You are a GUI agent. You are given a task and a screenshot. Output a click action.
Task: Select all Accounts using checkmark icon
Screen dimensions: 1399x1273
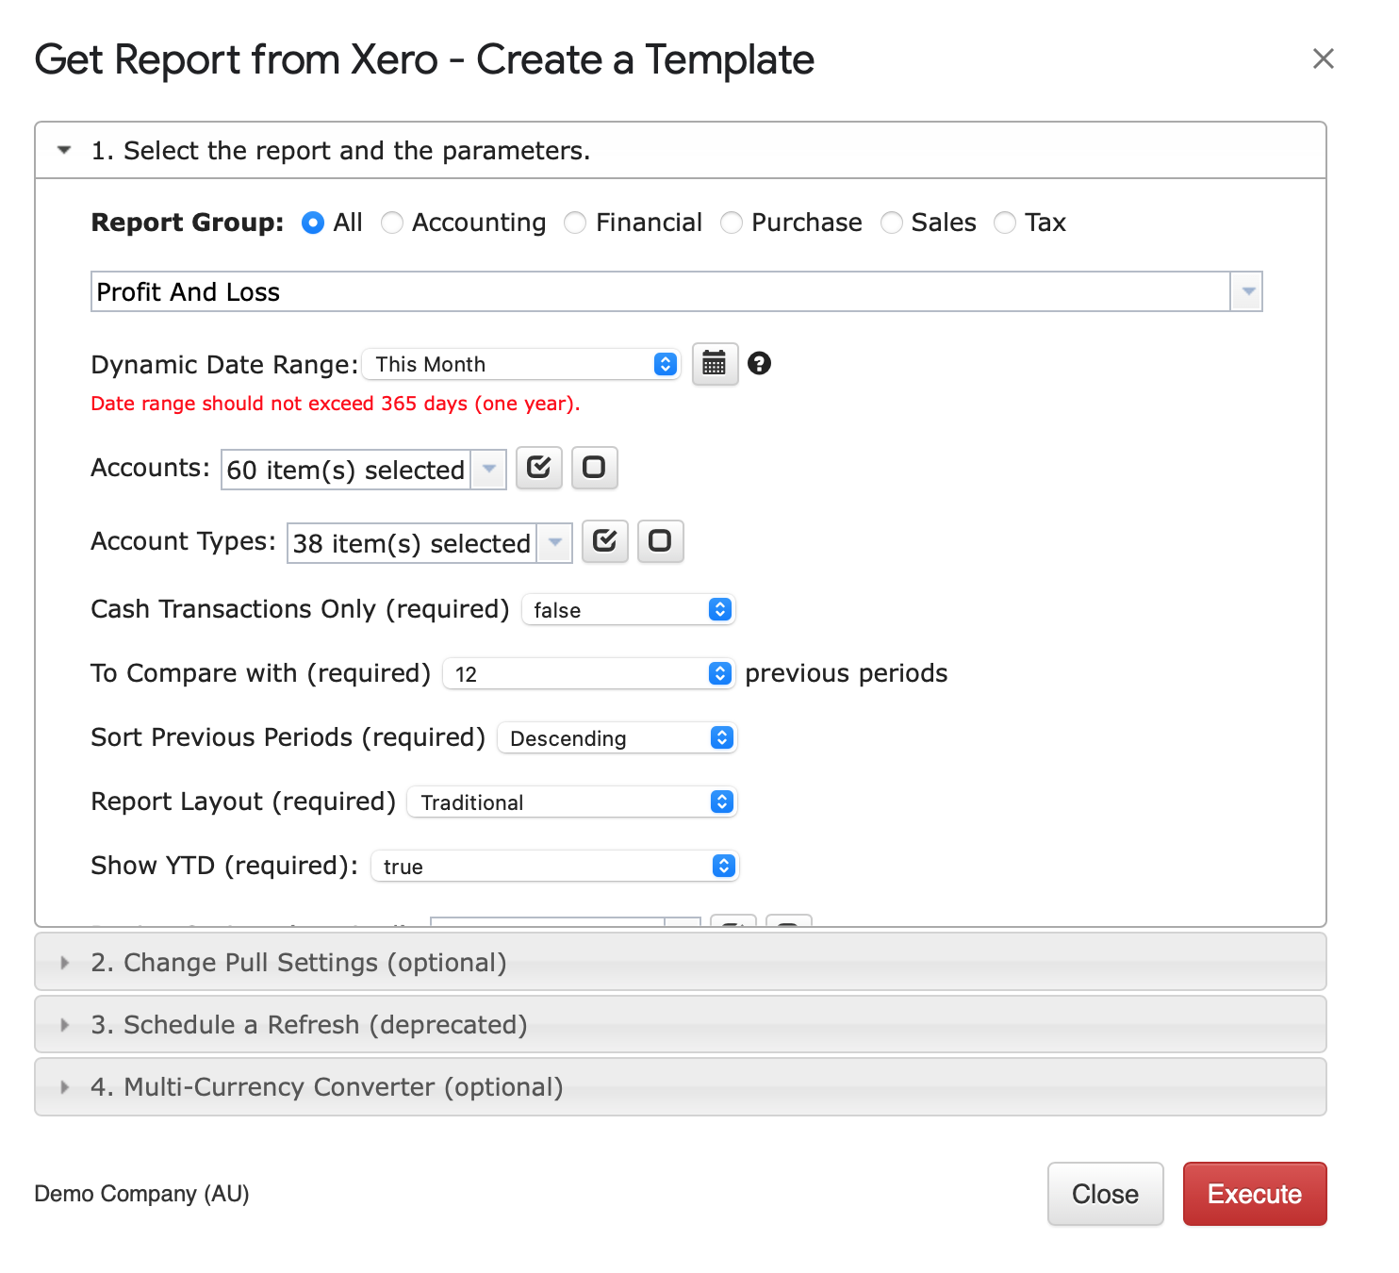pyautogui.click(x=538, y=467)
